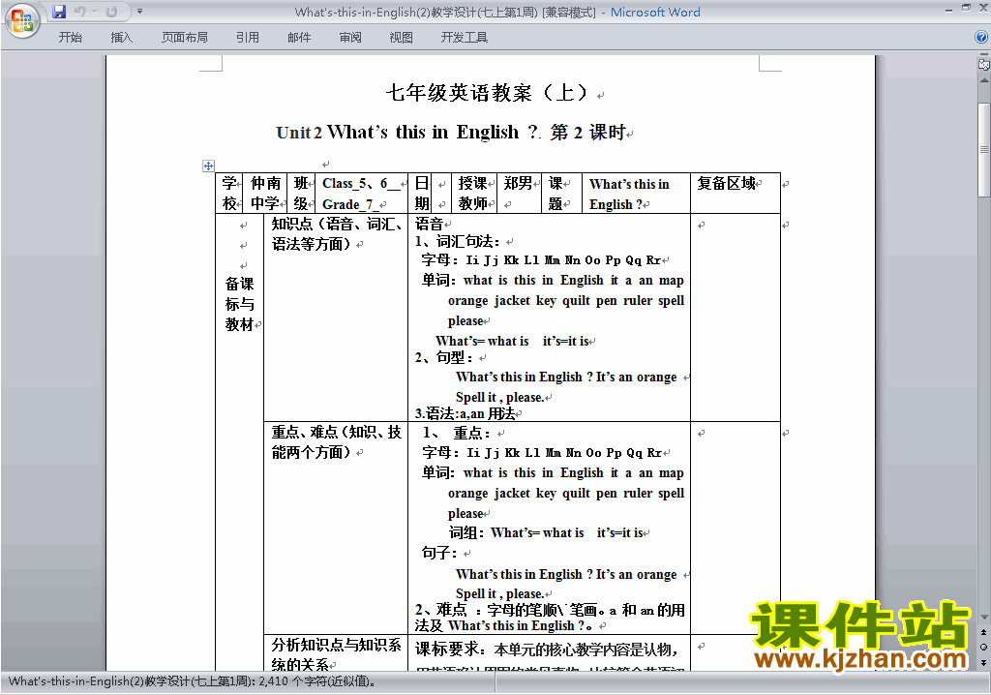The height and width of the screenshot is (695, 991).
Task: Switch to the 审阅 tab
Action: tap(350, 38)
